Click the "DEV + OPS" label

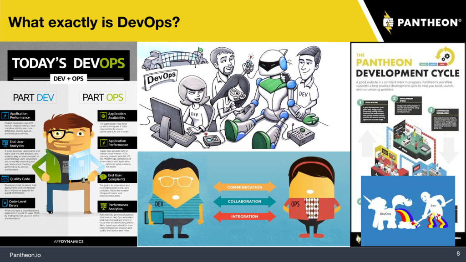68,79
